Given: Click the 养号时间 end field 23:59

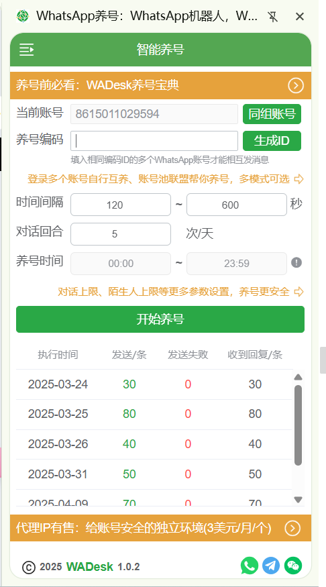Looking at the screenshot, I should [x=237, y=264].
